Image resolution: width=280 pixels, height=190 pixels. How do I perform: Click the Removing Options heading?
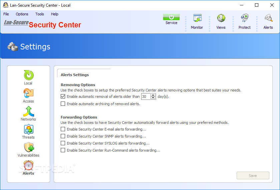(78, 85)
